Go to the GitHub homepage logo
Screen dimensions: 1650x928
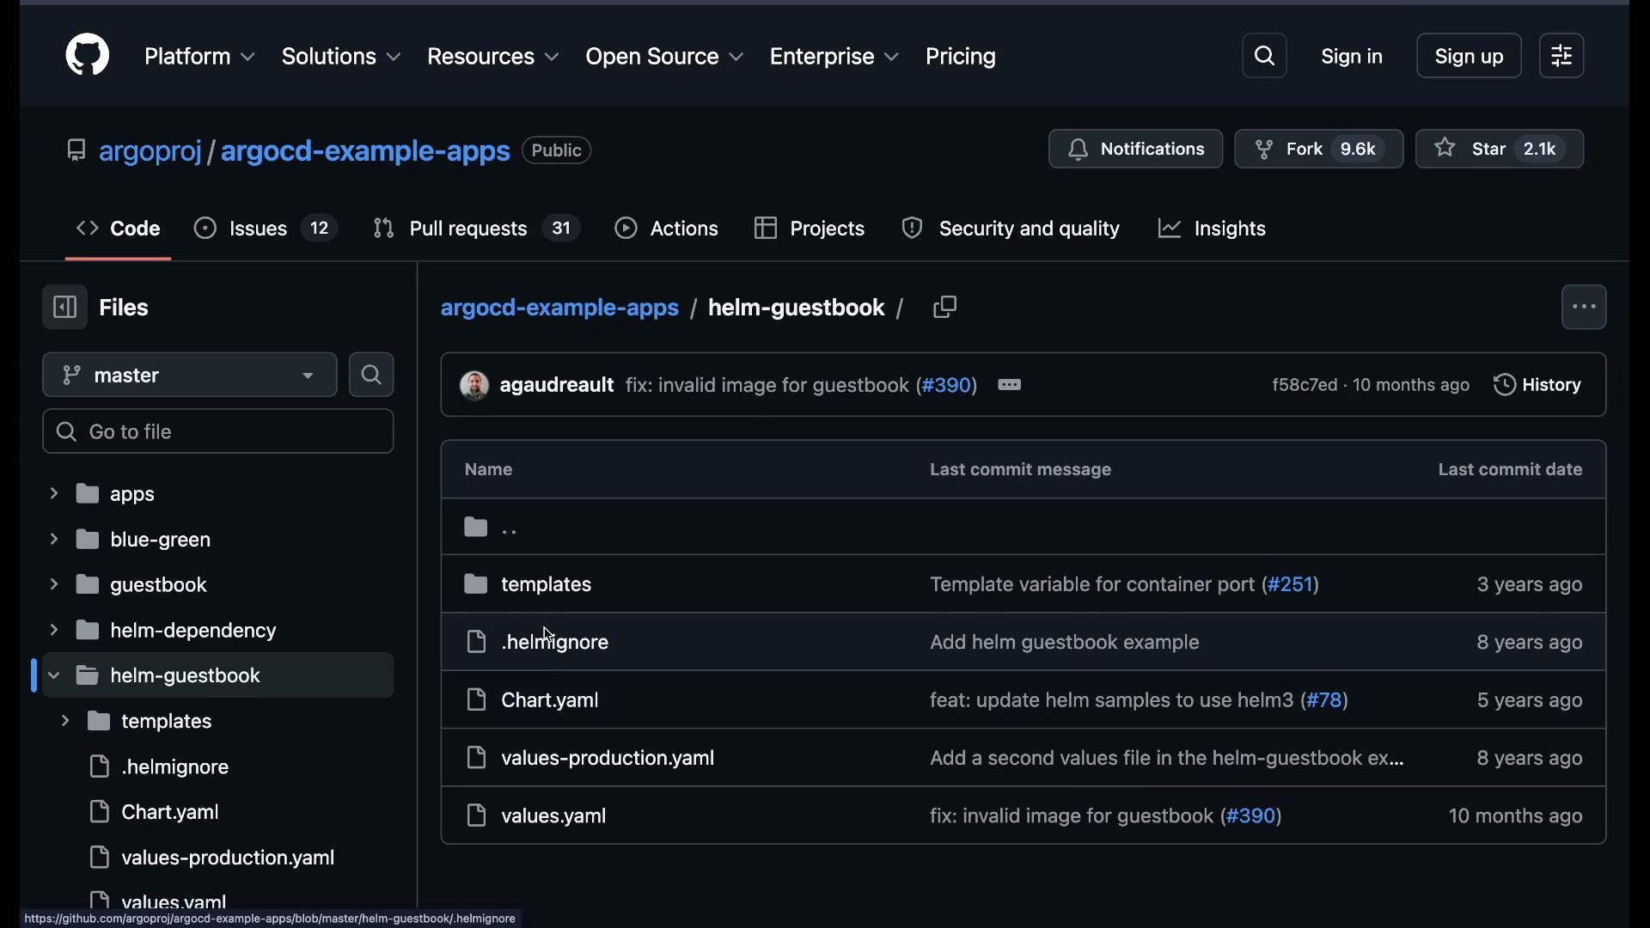pos(88,56)
